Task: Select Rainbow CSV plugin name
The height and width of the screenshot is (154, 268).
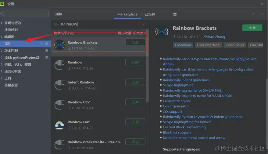Action: tap(79, 102)
